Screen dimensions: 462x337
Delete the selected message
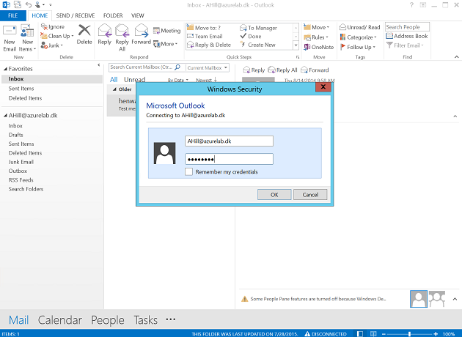pos(84,34)
